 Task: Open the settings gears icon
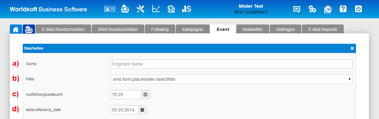point(312,9)
